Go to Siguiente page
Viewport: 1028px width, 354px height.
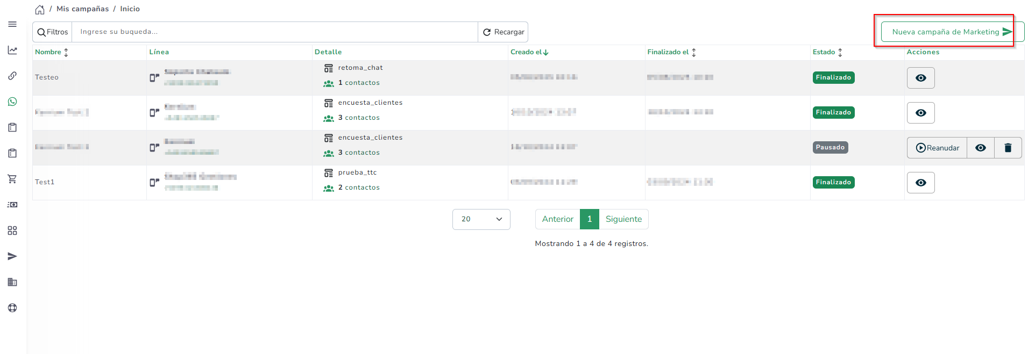click(623, 219)
